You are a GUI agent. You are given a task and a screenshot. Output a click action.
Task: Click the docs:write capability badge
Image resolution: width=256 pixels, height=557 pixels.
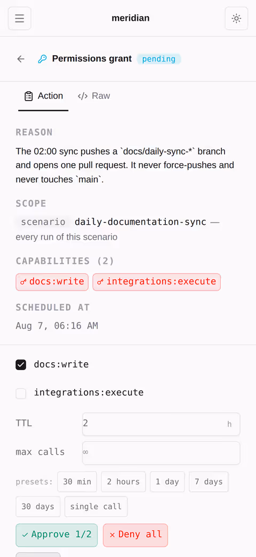52,282
